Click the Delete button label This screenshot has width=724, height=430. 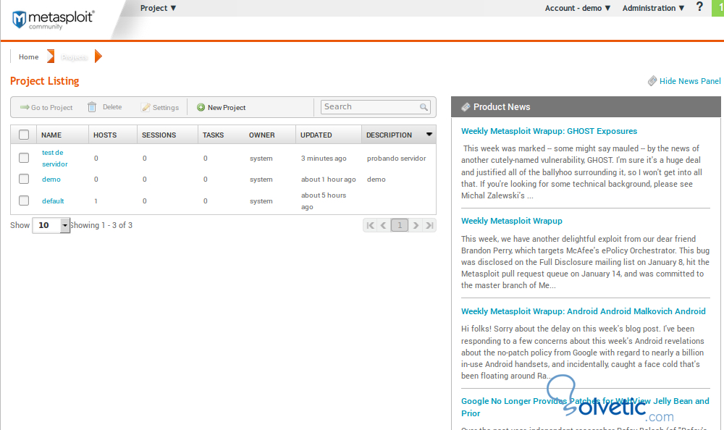point(112,106)
